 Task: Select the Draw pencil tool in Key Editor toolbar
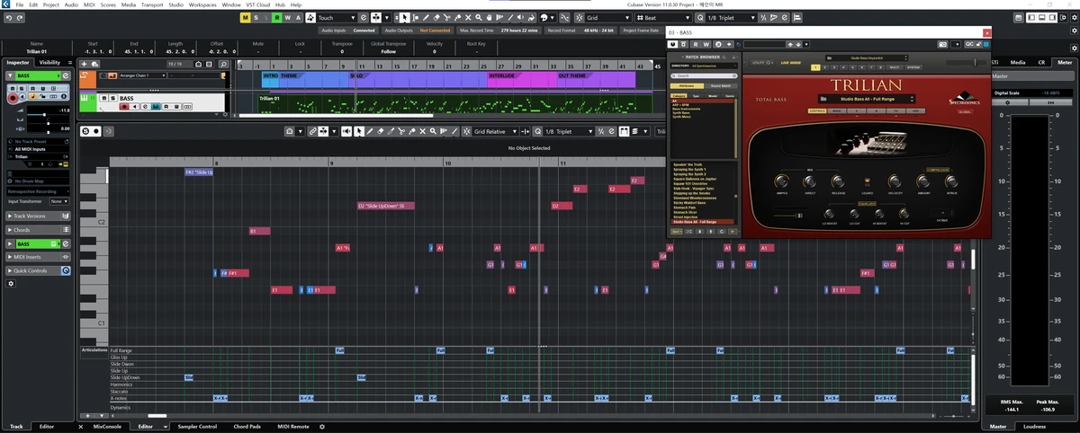tap(370, 131)
